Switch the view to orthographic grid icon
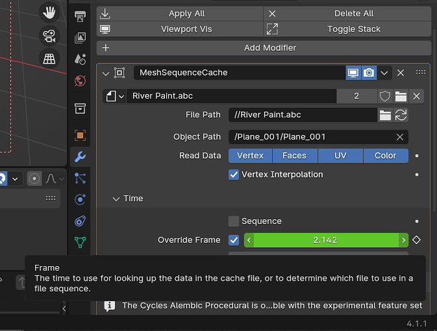 [x=49, y=58]
